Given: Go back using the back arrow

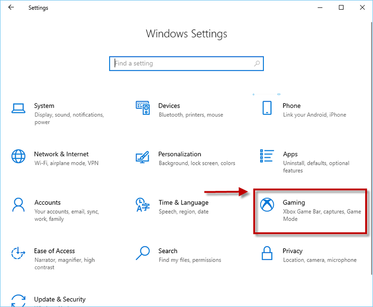Looking at the screenshot, I should [11, 7].
